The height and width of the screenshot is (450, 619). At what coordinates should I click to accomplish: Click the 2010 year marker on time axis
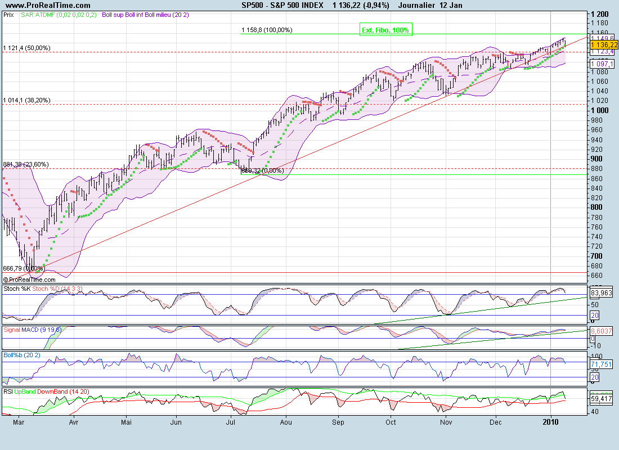pos(551,422)
